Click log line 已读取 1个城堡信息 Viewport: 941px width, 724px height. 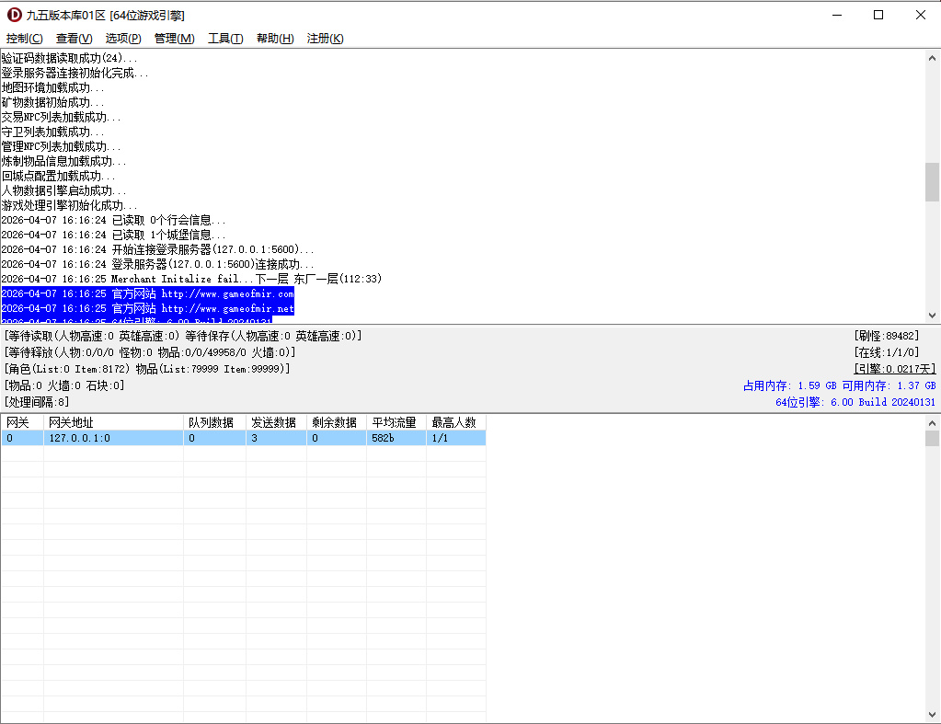pyautogui.click(x=113, y=235)
